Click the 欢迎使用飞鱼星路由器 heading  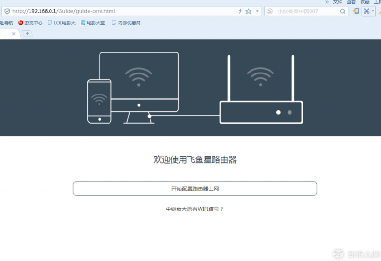(195, 160)
